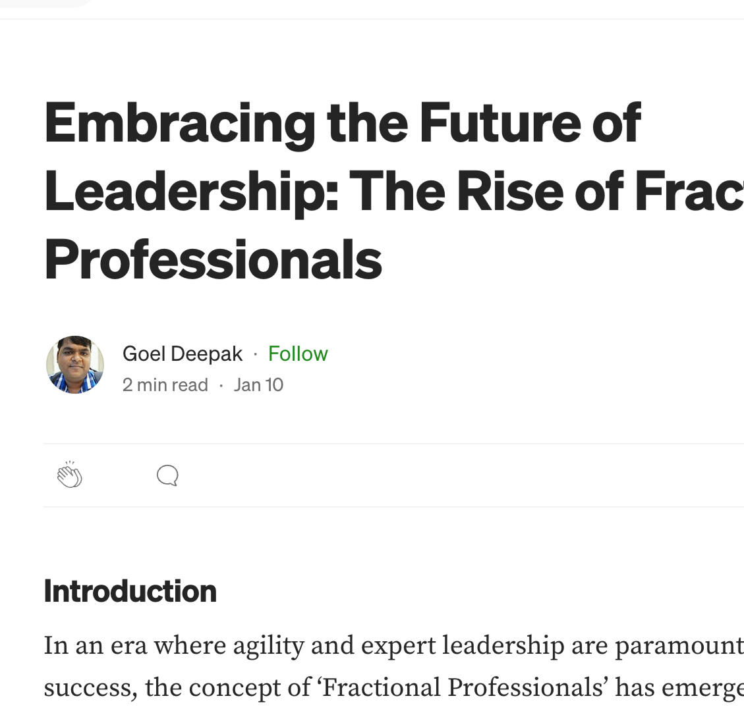Open the Goel Deepak author name link

point(183,354)
